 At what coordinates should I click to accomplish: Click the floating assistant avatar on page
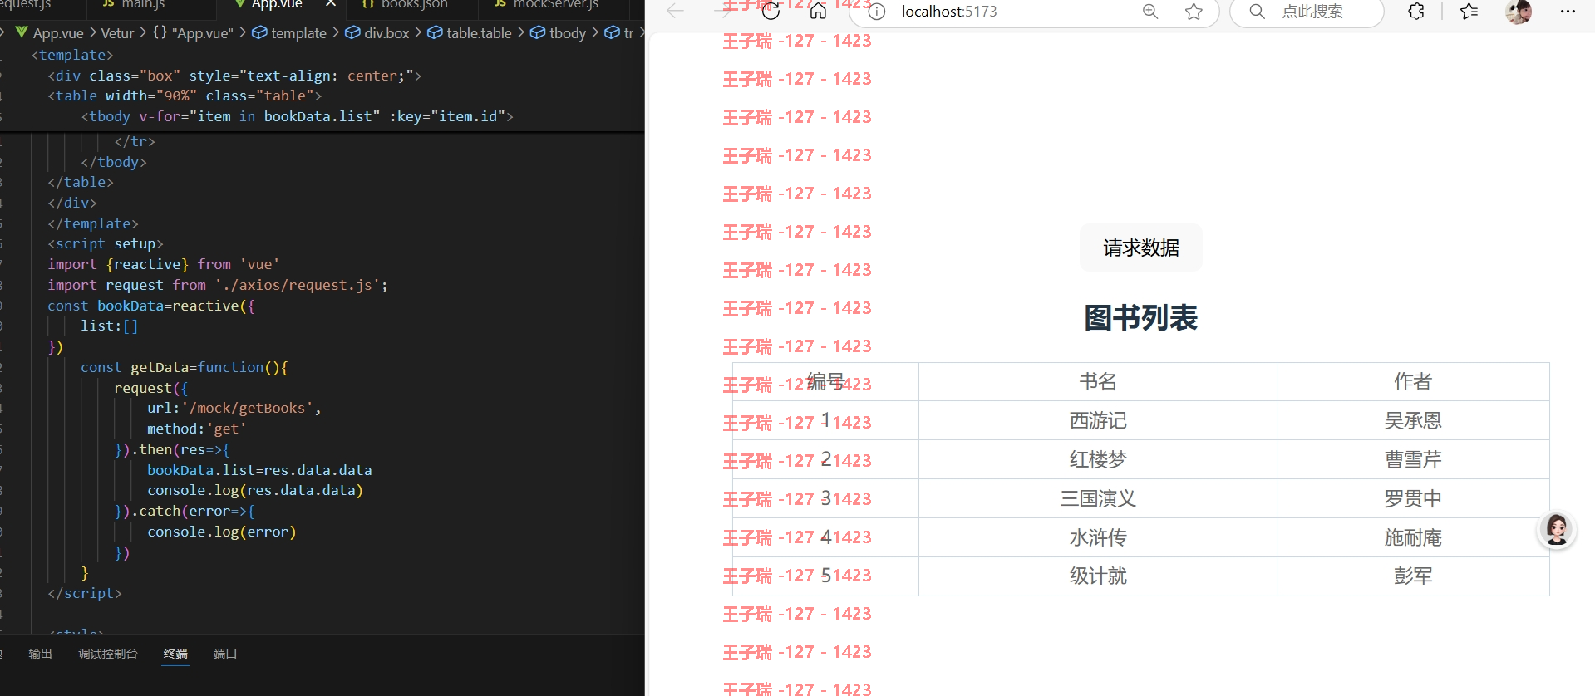tap(1557, 529)
